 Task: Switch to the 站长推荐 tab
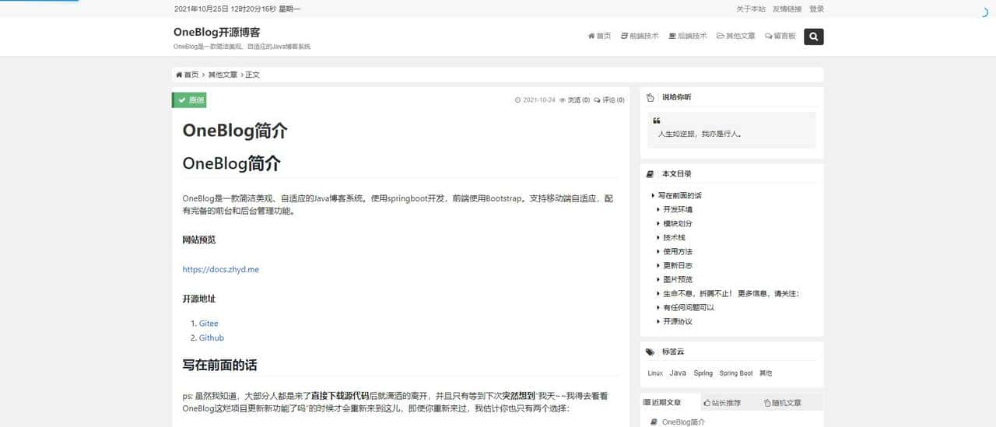click(722, 403)
